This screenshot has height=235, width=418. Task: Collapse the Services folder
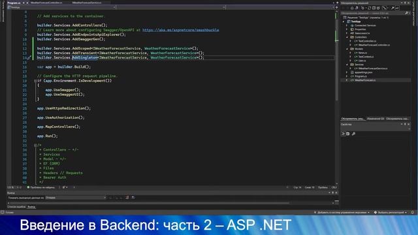347,65
